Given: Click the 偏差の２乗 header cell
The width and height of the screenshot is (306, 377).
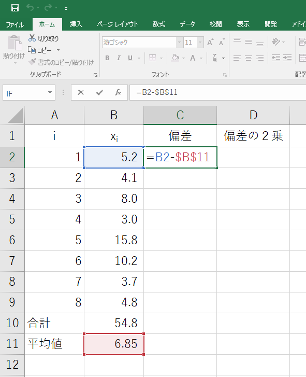Looking at the screenshot, I should pos(253,136).
